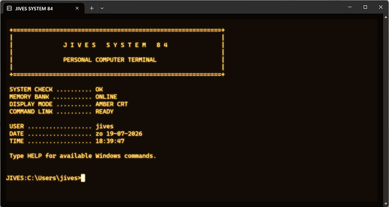Click the 'DATE' label
The width and height of the screenshot is (389, 207).
(x=16, y=134)
